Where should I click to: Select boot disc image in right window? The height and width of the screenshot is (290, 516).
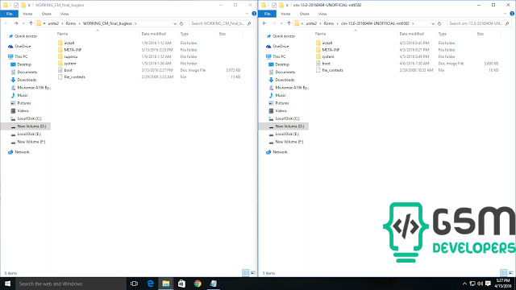click(x=326, y=64)
